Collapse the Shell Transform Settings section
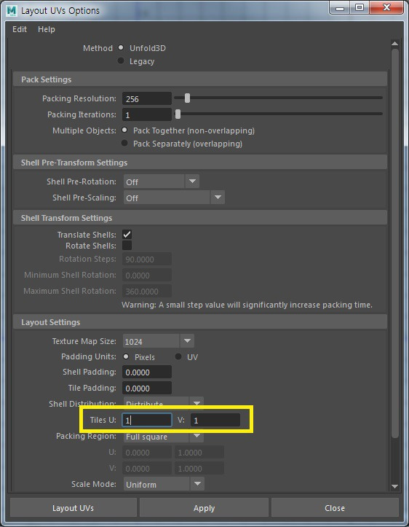Screen dimensions: 409x527 (x=200, y=218)
